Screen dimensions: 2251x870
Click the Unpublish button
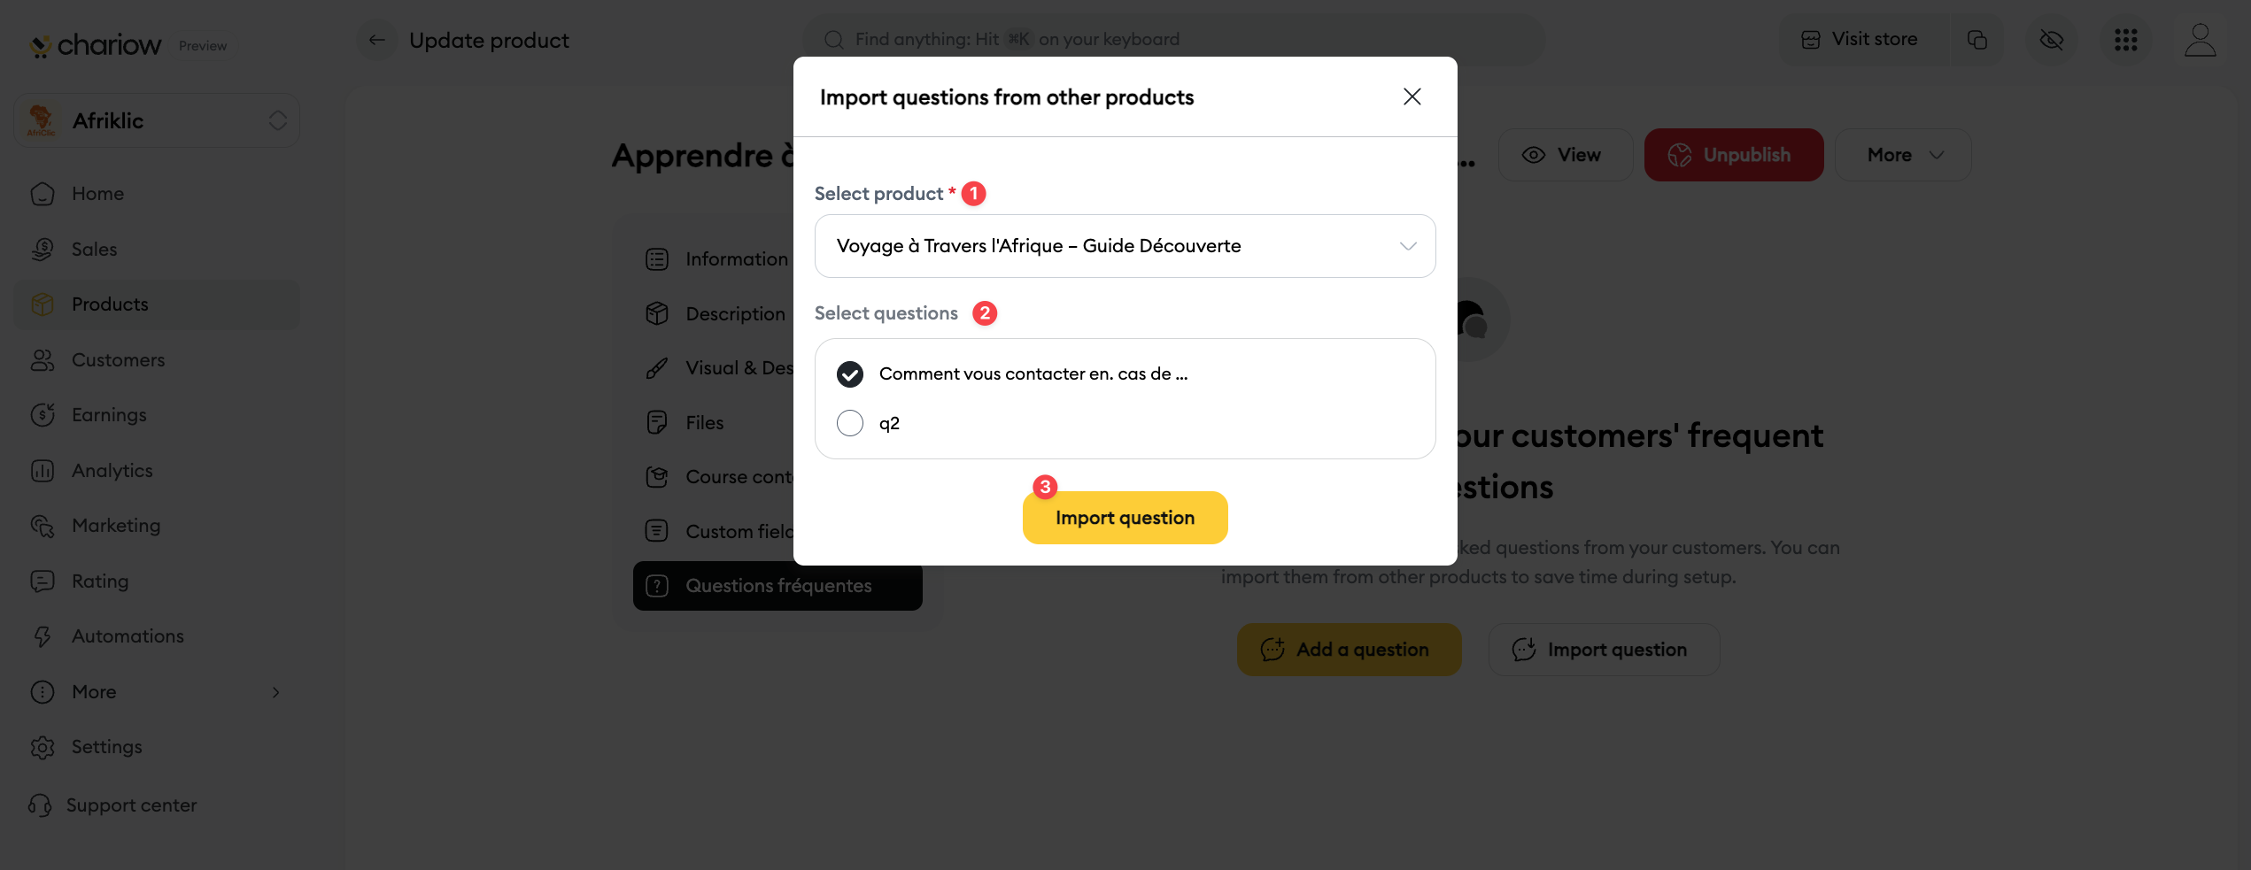tap(1733, 155)
